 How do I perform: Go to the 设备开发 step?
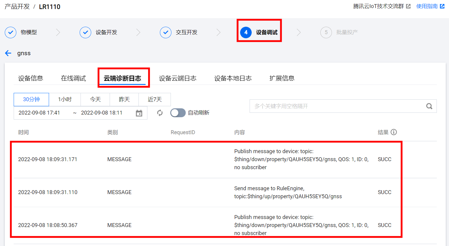106,32
